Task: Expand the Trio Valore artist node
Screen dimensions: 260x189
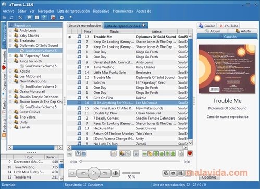Action: coord(10,117)
